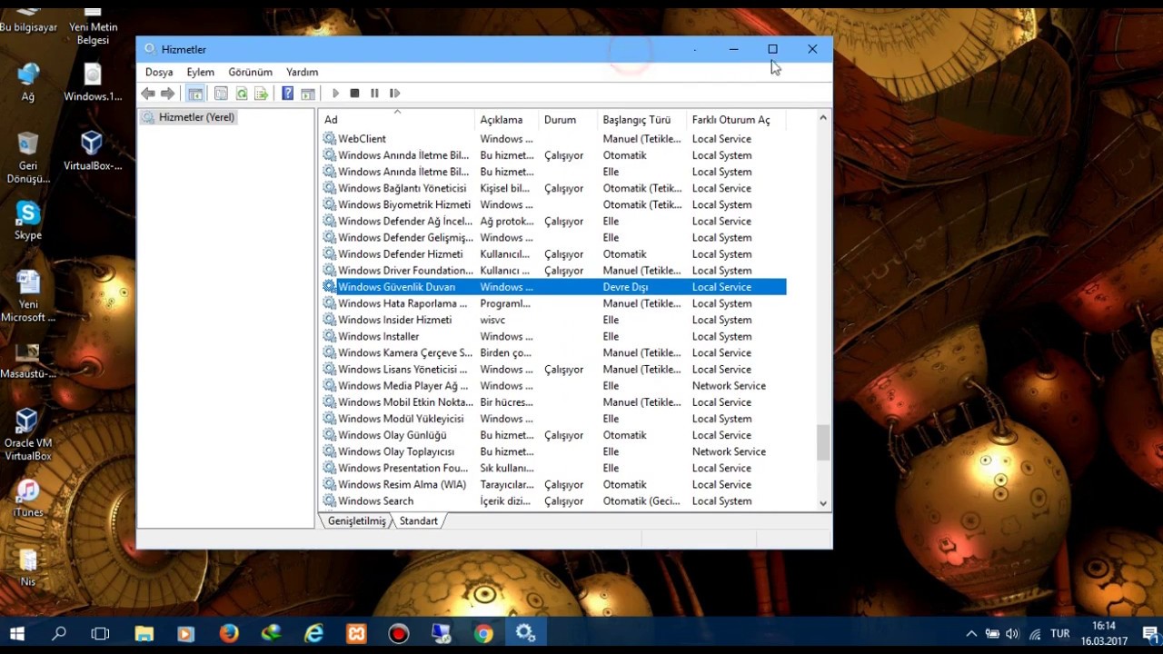Click the services list scroll up arrow

(823, 117)
